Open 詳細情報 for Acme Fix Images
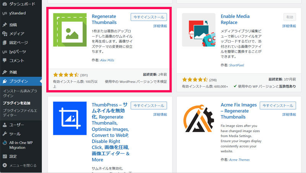This screenshot has height=173, width=306. [289, 115]
